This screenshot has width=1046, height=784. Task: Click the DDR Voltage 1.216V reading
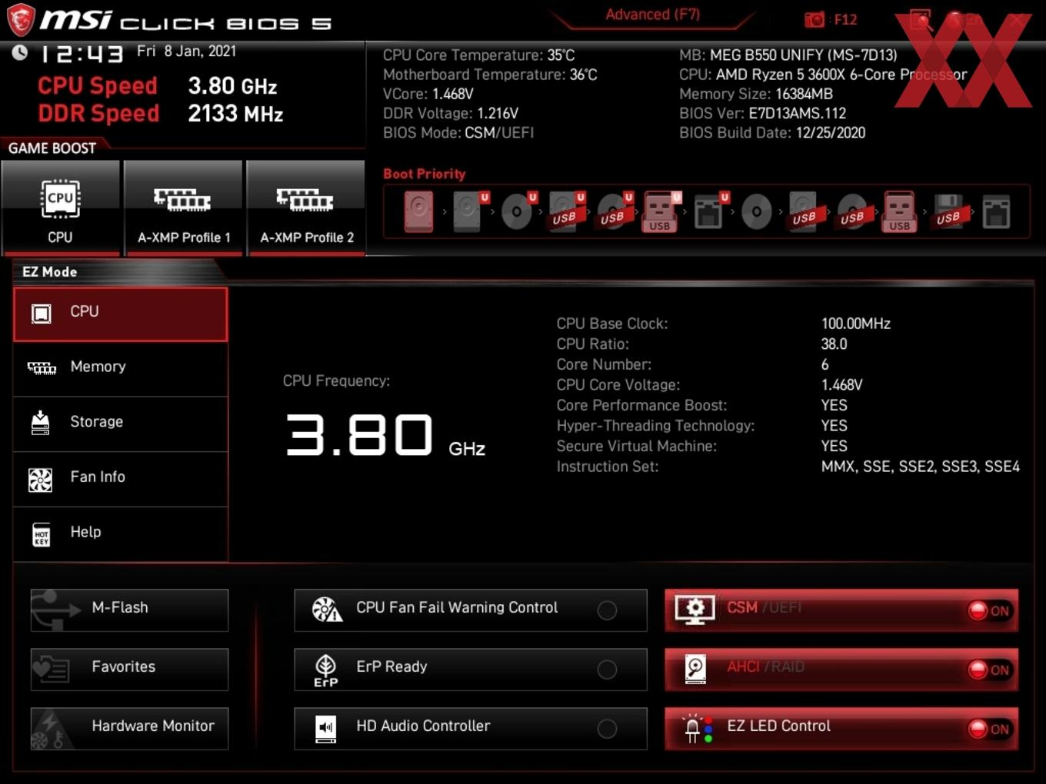(451, 113)
